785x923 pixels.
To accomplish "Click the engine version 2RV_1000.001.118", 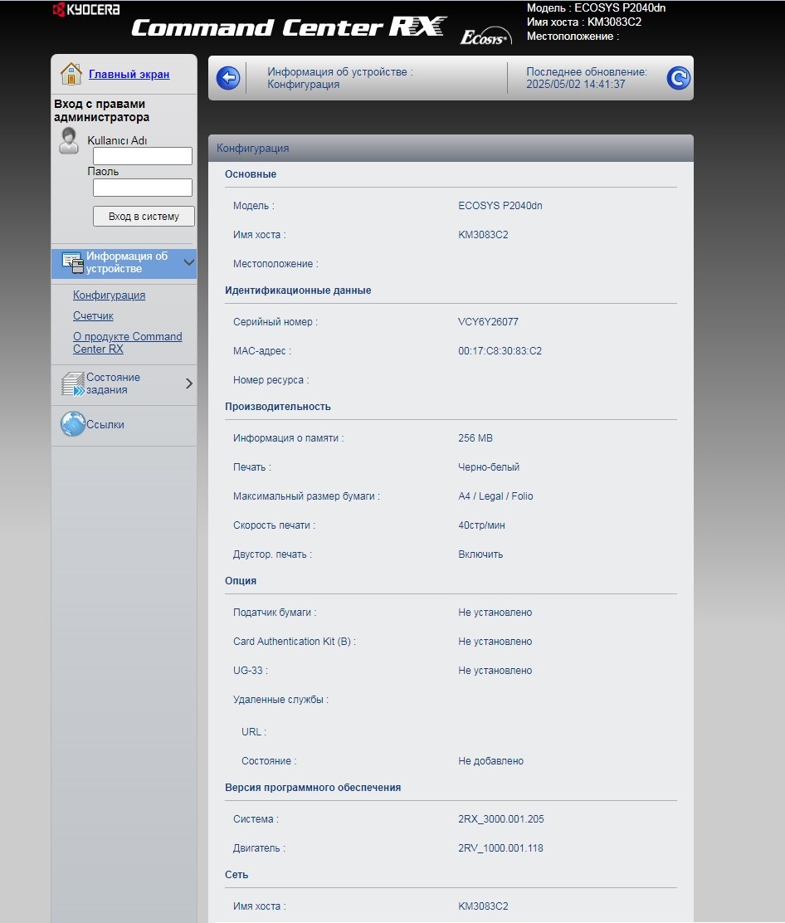I will click(x=500, y=848).
